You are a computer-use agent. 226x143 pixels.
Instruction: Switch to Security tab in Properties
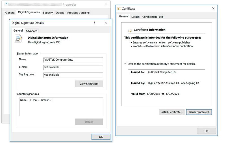(48, 13)
